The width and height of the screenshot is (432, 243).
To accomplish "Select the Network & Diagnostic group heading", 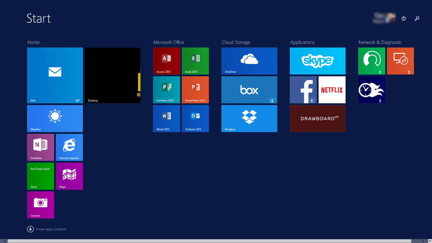I will pos(380,42).
